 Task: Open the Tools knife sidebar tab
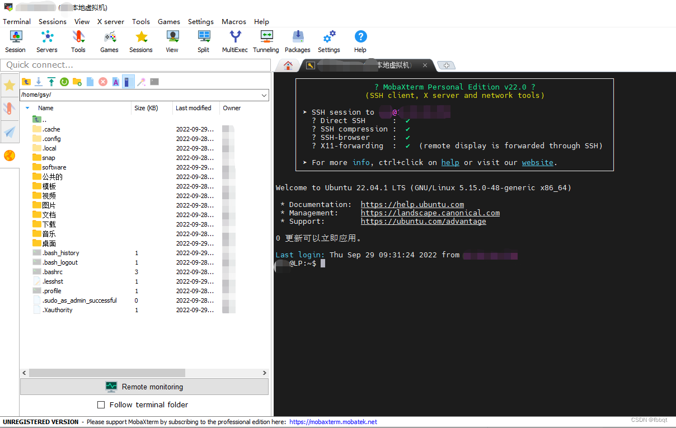(x=10, y=109)
